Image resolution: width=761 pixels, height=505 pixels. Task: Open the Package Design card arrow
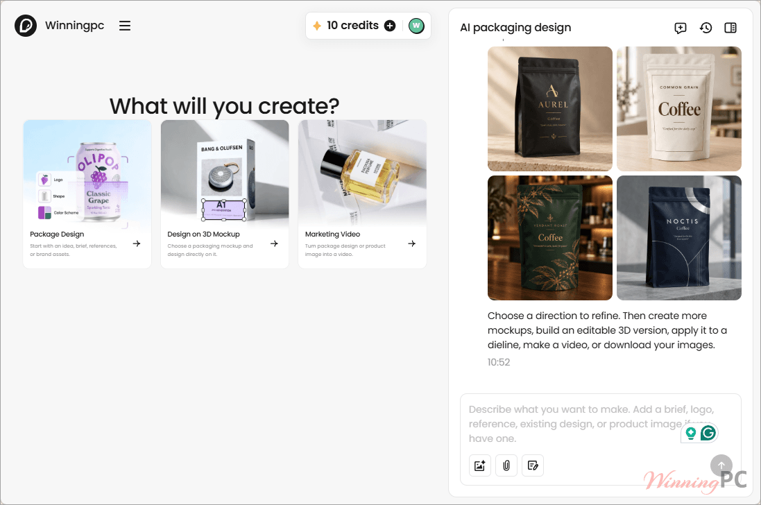pos(137,243)
